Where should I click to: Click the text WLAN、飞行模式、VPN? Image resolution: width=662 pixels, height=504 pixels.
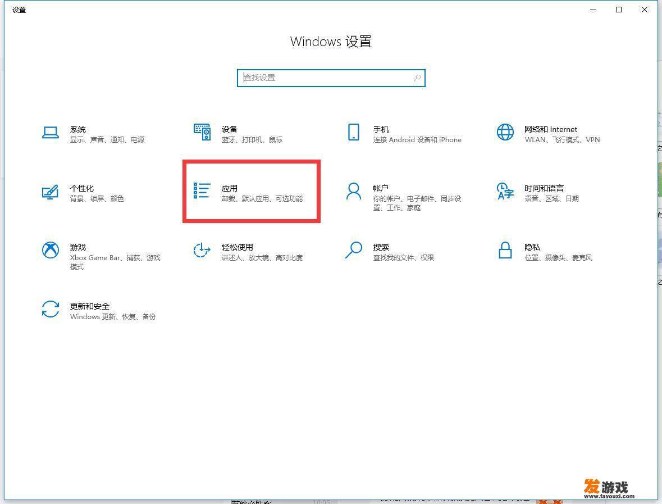point(562,140)
